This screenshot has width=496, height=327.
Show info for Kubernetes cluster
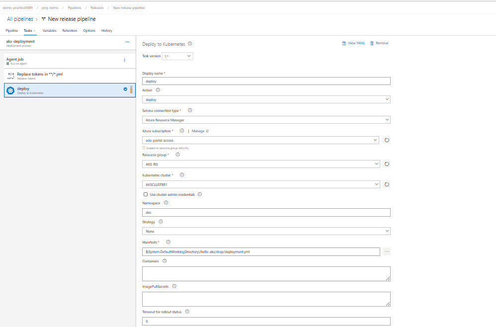pyautogui.click(x=181, y=175)
